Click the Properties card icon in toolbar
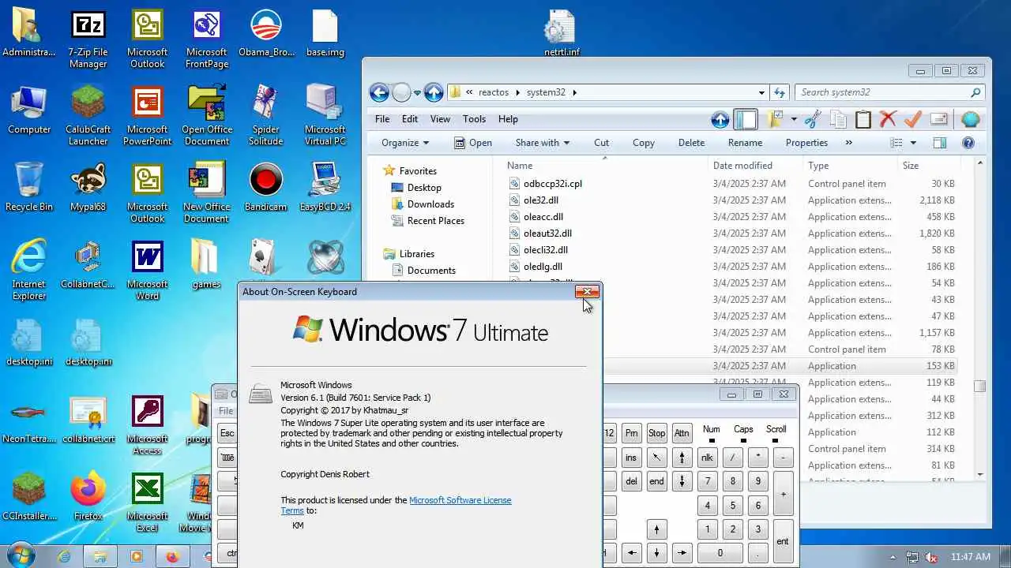Viewport: 1011px width, 568px height. 938,120
